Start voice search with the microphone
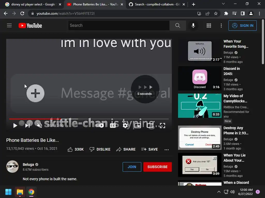This screenshot has width=265, height=198. (x=193, y=26)
